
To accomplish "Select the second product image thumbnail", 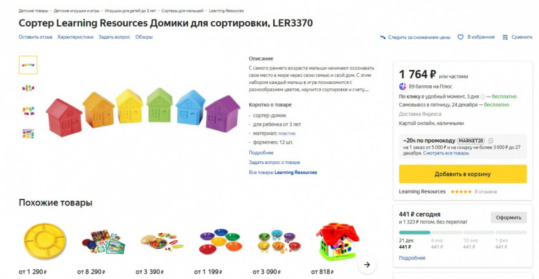I will (28, 88).
